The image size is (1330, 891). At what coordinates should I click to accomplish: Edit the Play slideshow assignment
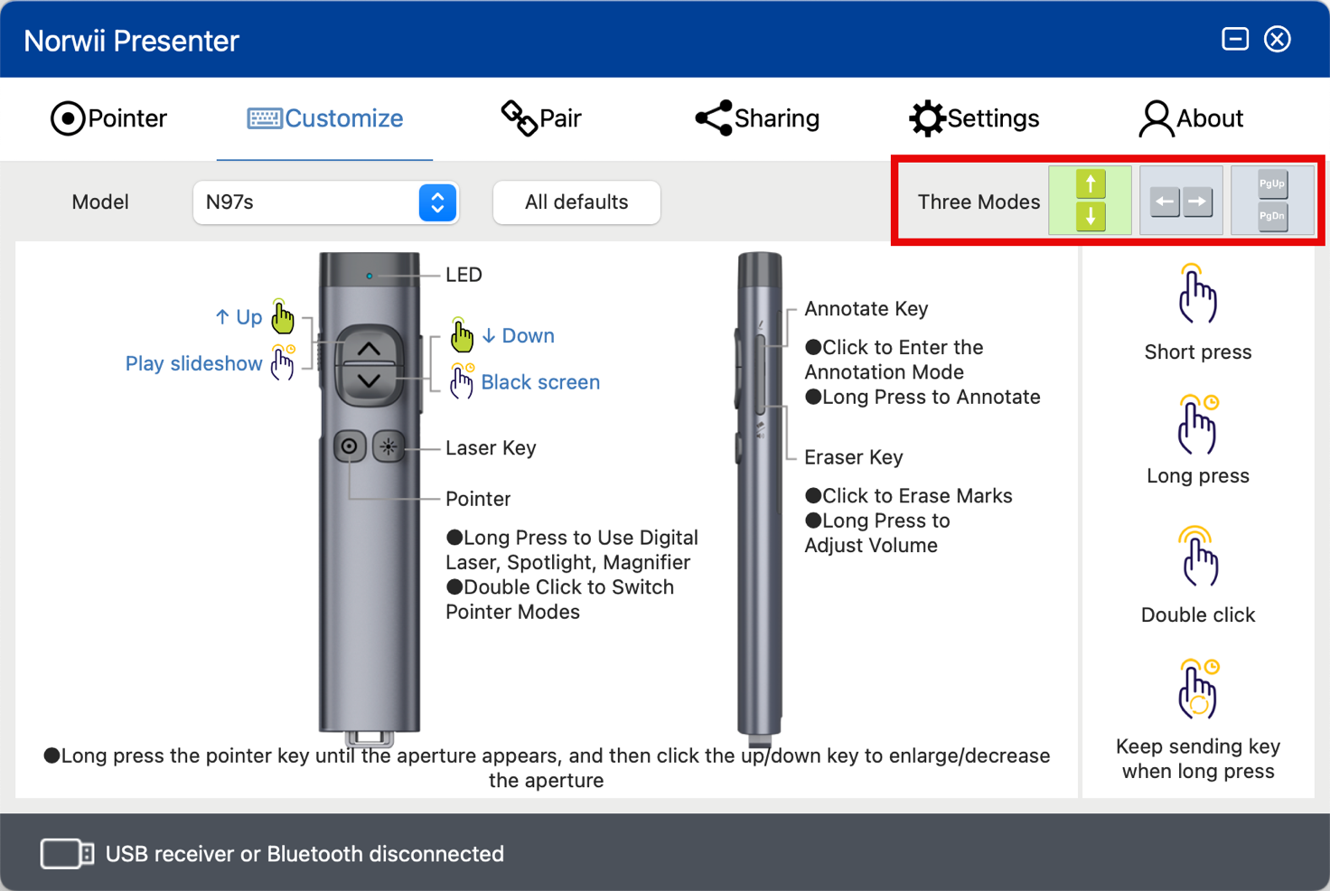(193, 363)
